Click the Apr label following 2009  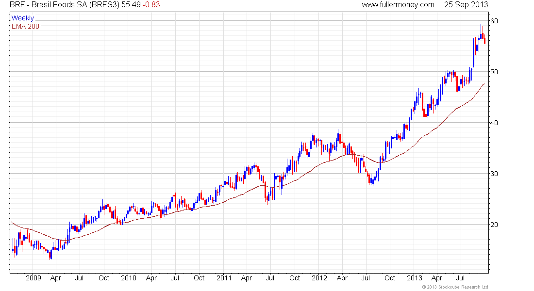click(55, 278)
